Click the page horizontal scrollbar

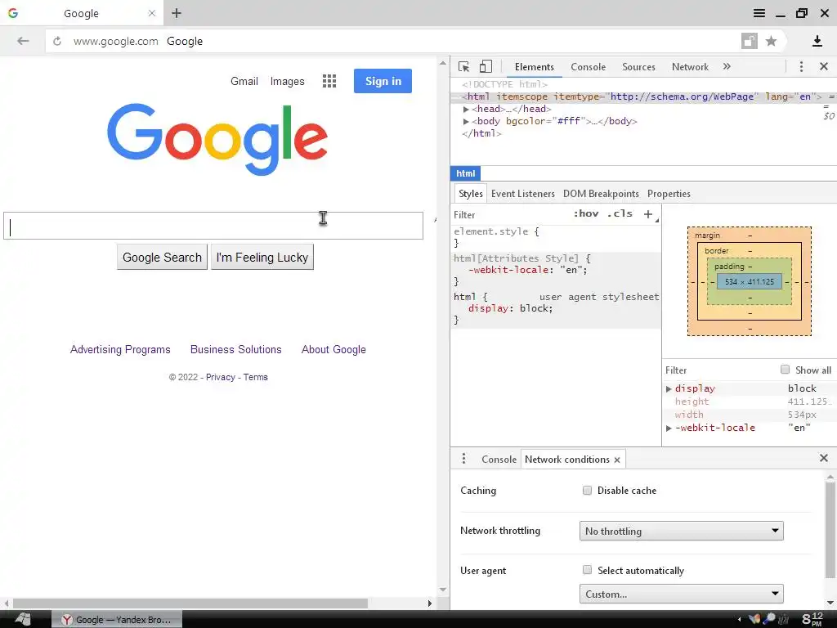pyautogui.click(x=190, y=603)
